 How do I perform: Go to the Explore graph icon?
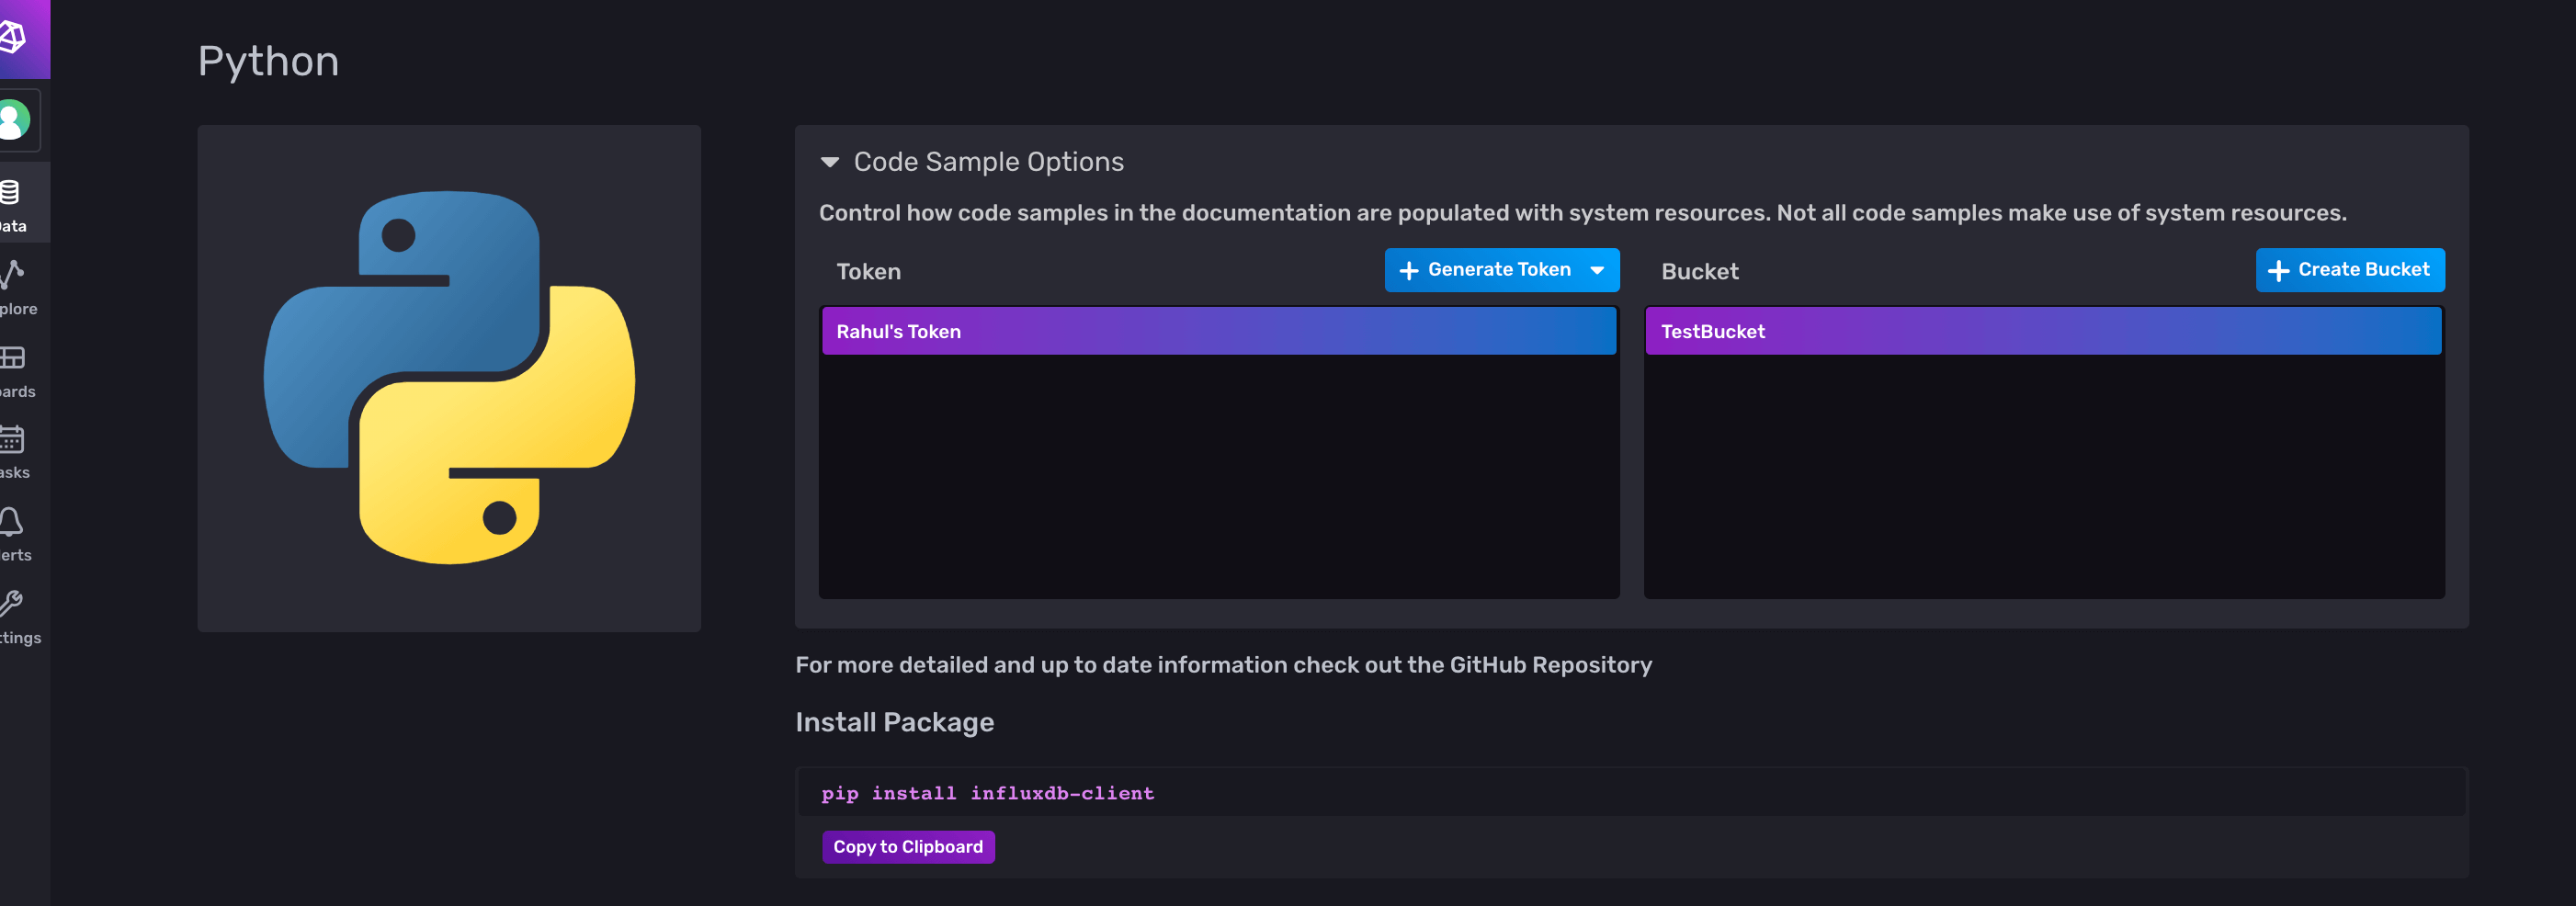13,274
